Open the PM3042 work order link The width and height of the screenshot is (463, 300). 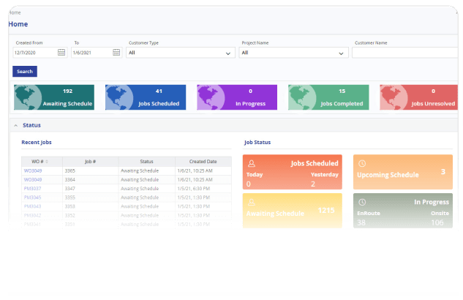pyautogui.click(x=32, y=215)
